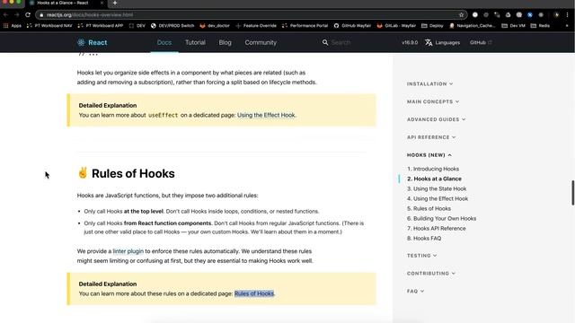Expand the Installation sidebar section

click(x=429, y=83)
